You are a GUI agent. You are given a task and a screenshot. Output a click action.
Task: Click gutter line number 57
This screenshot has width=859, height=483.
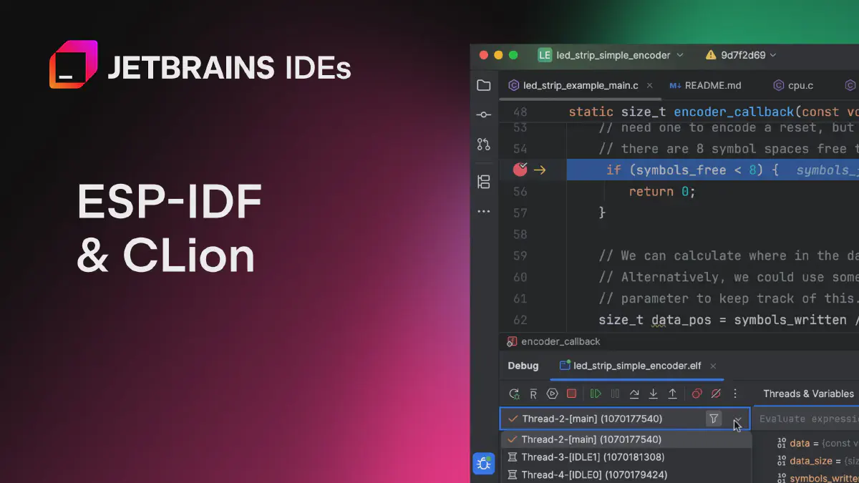click(x=520, y=213)
